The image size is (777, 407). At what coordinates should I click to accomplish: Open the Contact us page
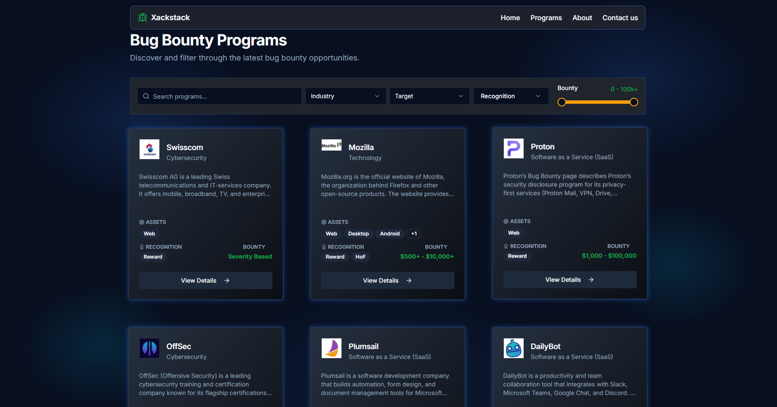pyautogui.click(x=620, y=18)
